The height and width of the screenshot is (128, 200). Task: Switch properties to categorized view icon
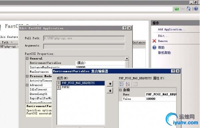tap(122, 84)
